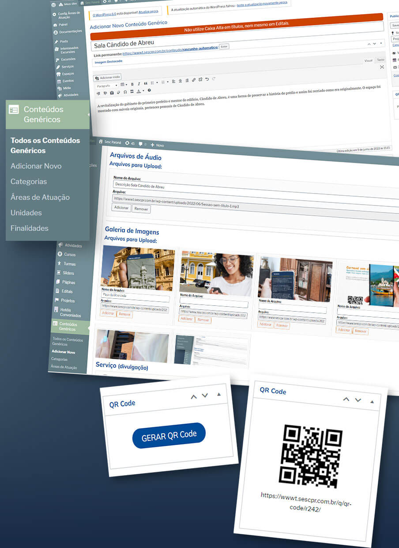Image resolution: width=399 pixels, height=548 pixels.
Task: Align text left in the editor
Action: coord(174,81)
